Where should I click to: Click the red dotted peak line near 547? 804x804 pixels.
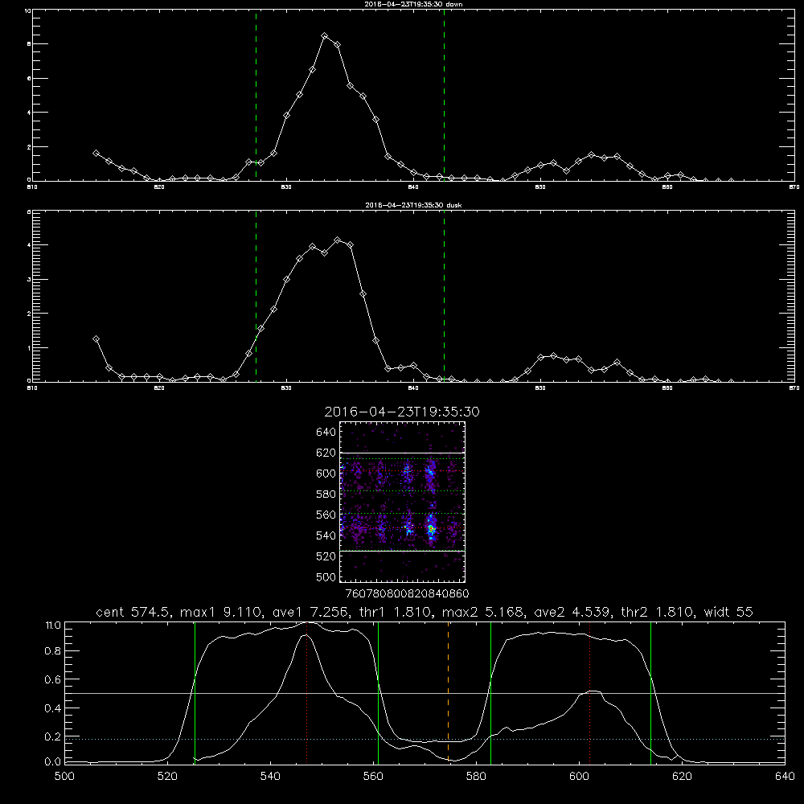coord(306,692)
